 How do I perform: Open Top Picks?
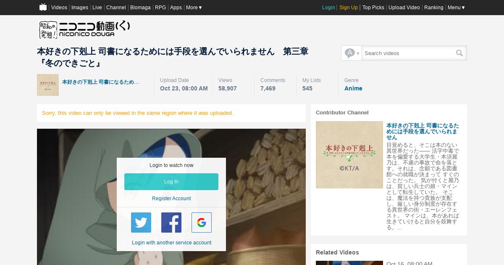(x=373, y=8)
